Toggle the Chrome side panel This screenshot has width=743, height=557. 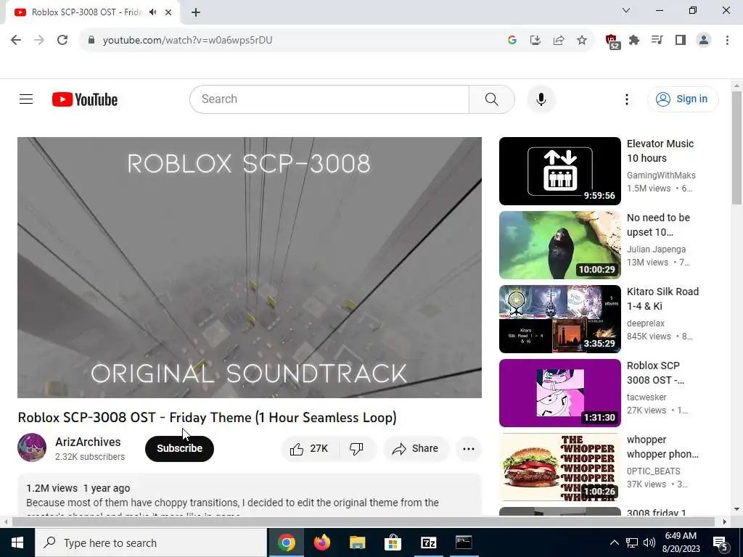pyautogui.click(x=681, y=41)
